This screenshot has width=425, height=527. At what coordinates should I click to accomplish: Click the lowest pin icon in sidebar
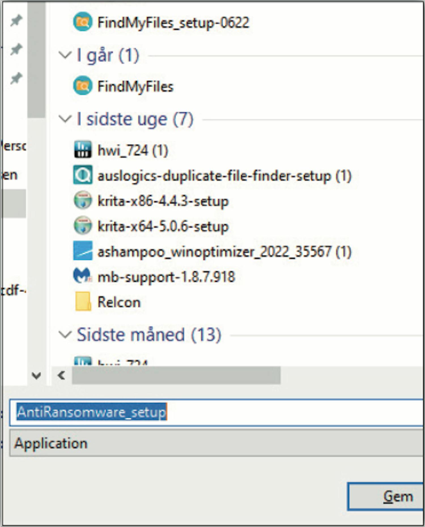(16, 78)
